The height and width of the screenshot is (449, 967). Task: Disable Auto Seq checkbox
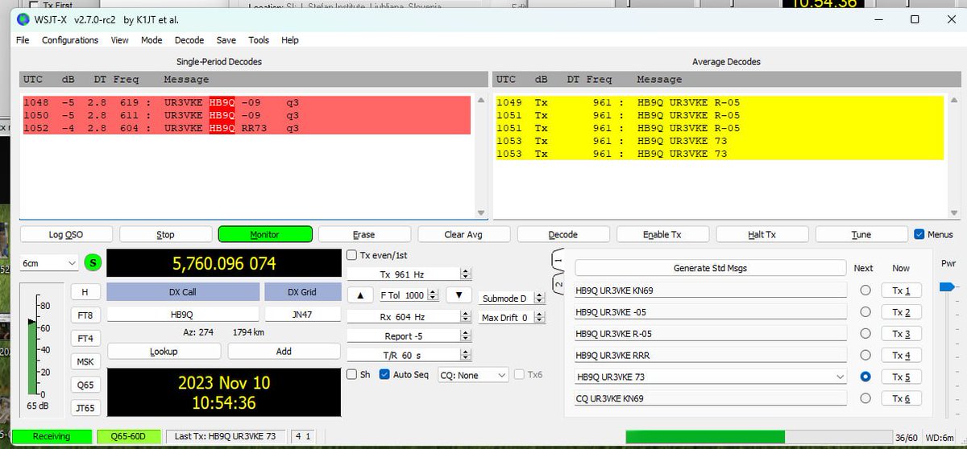(x=384, y=375)
